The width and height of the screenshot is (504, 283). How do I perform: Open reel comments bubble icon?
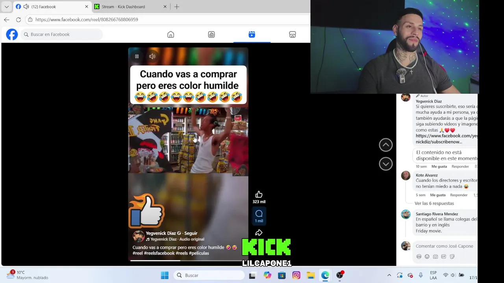point(259,213)
